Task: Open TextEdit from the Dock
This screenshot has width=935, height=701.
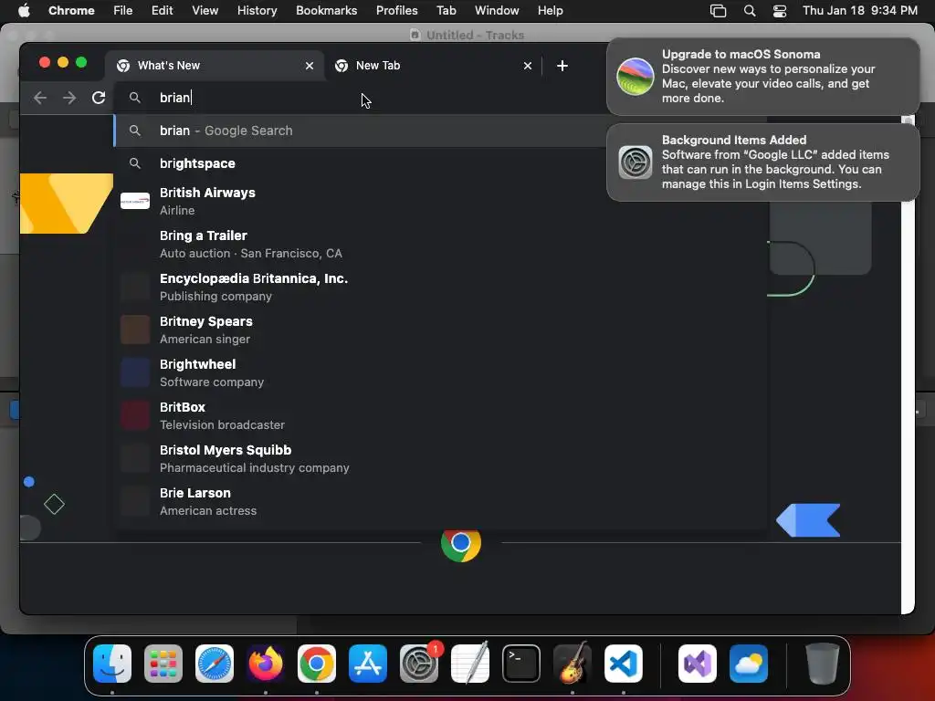Action: (470, 664)
